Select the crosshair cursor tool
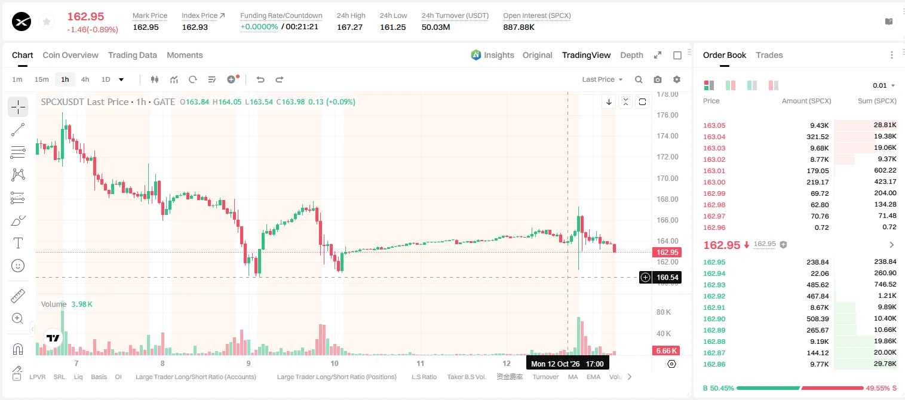The height and width of the screenshot is (400, 905). 18,107
